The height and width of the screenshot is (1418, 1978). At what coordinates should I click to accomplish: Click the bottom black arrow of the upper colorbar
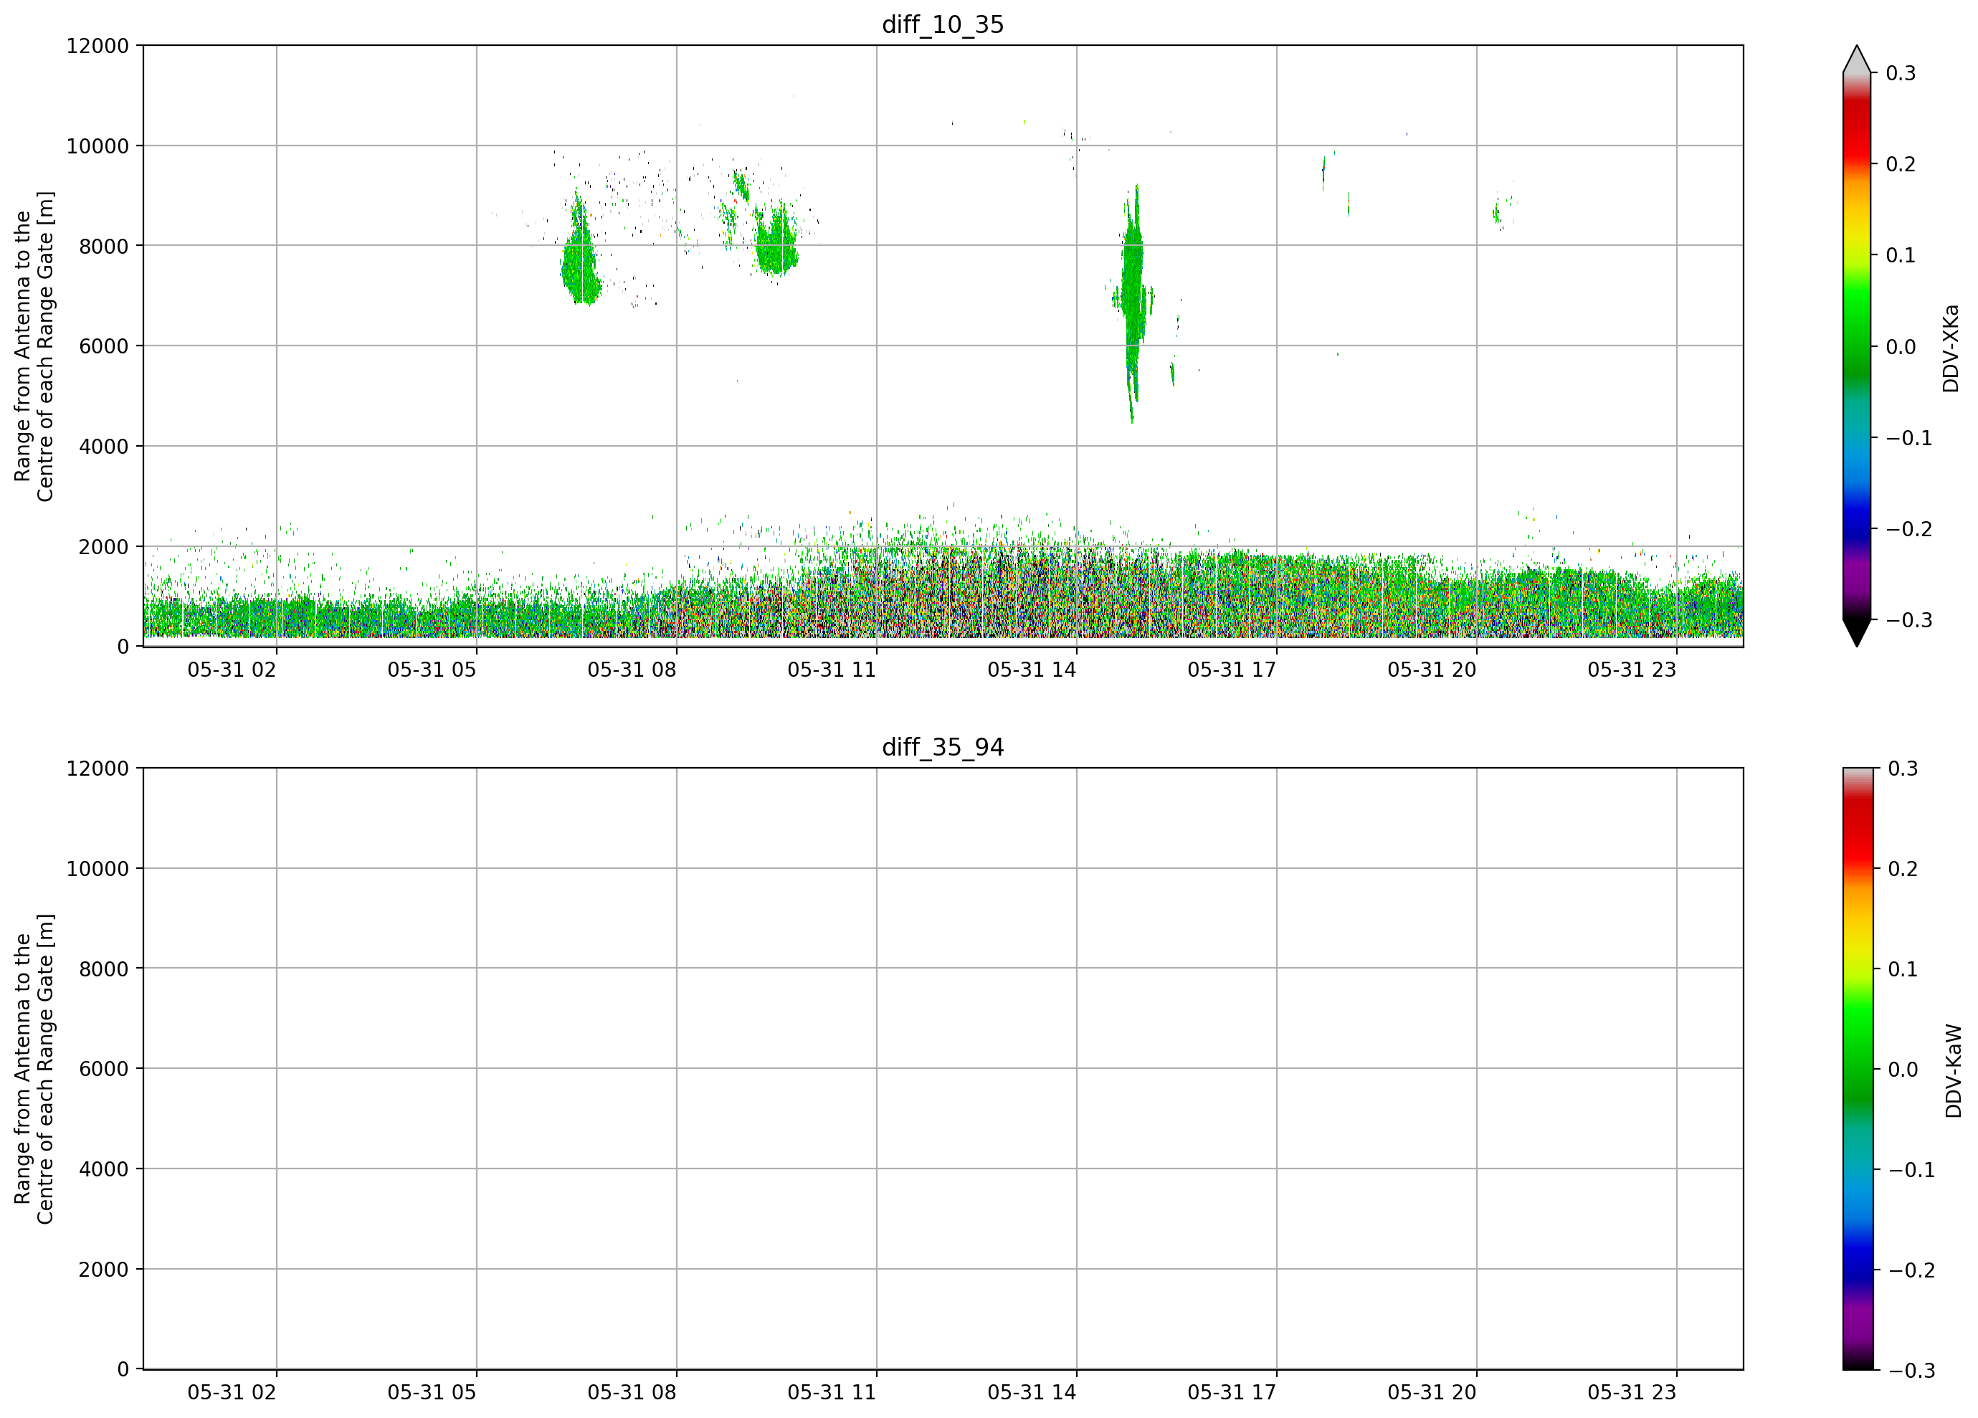(x=1857, y=633)
